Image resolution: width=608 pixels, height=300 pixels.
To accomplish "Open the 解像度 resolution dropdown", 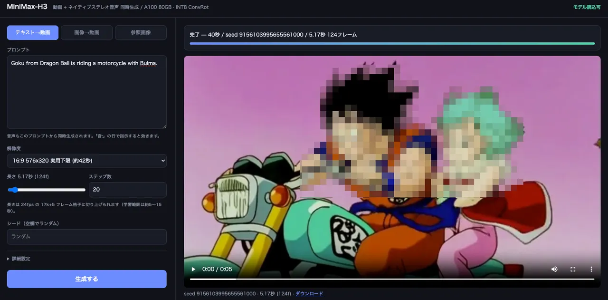I will 87,161.
